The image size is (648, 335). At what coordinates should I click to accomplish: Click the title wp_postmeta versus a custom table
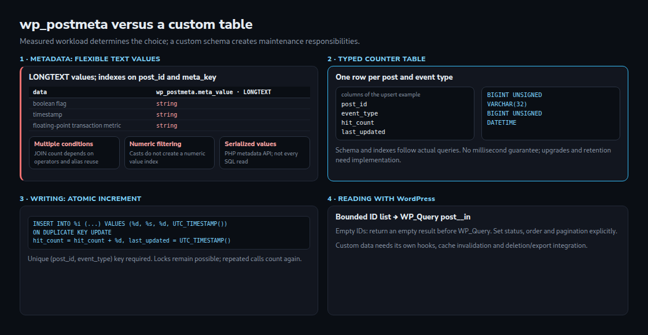tap(136, 24)
